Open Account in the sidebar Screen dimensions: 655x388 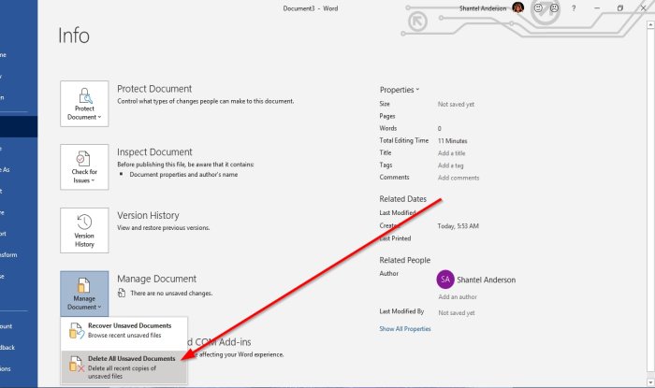pos(7,326)
